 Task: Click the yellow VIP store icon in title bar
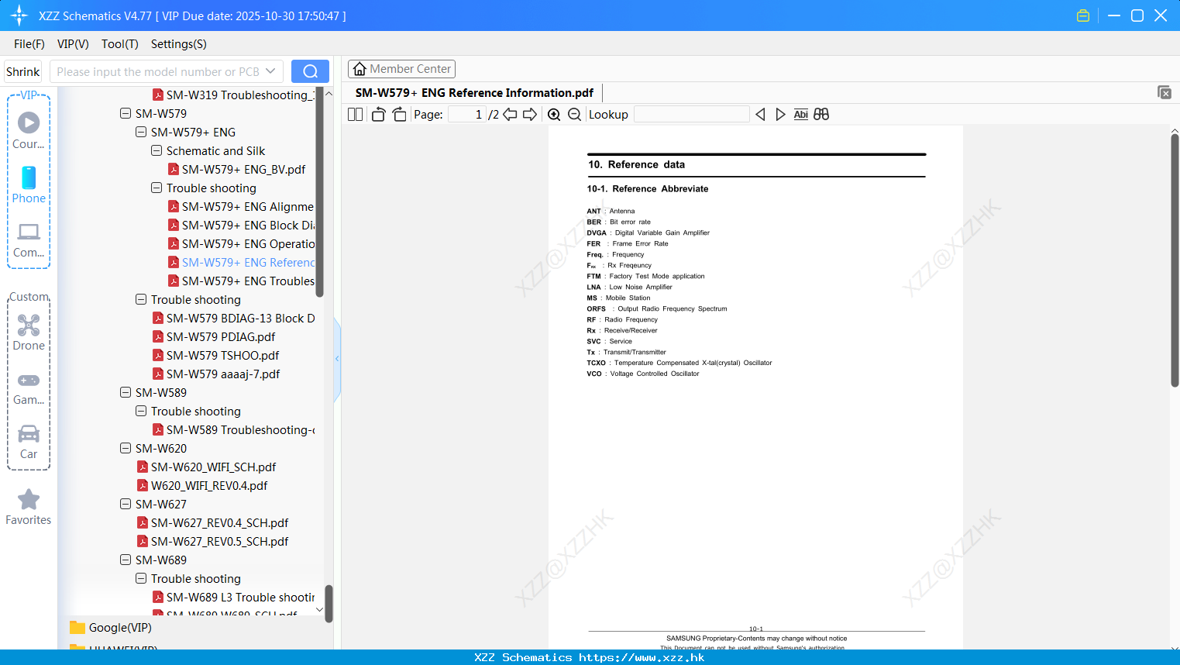[1083, 16]
